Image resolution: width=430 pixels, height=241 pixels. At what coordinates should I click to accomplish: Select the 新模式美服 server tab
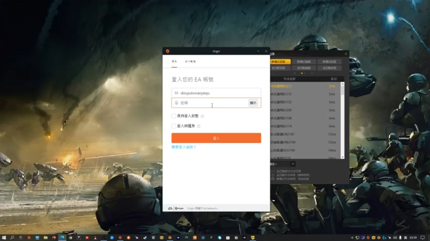[x=304, y=62]
